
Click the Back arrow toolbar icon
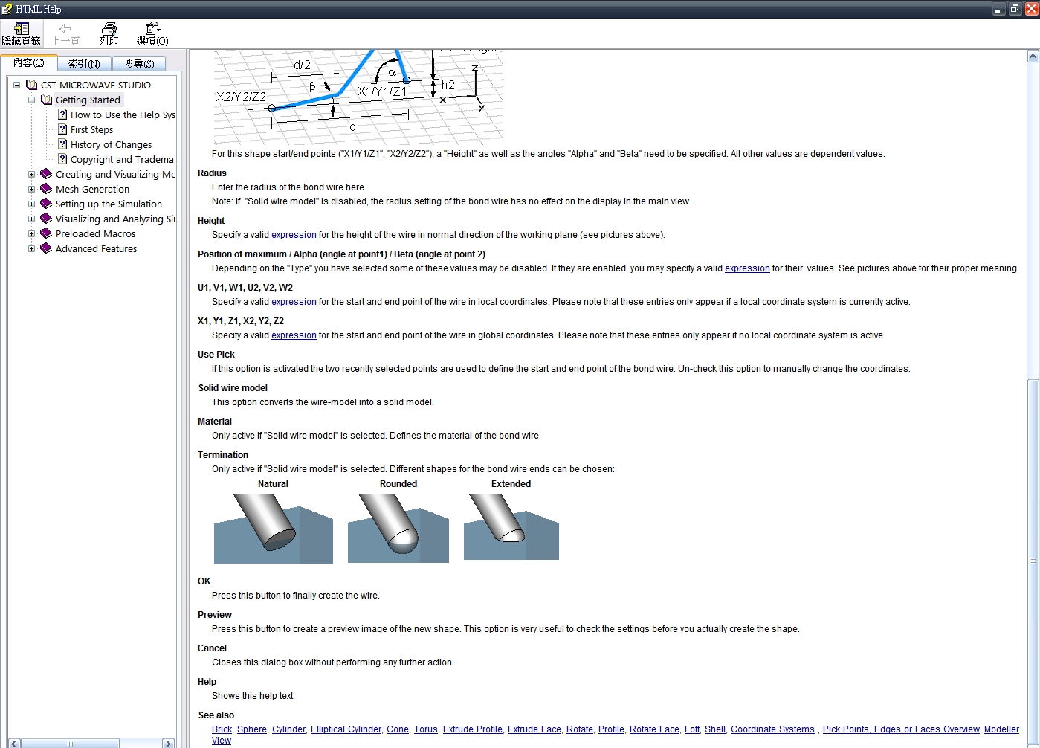(65, 28)
